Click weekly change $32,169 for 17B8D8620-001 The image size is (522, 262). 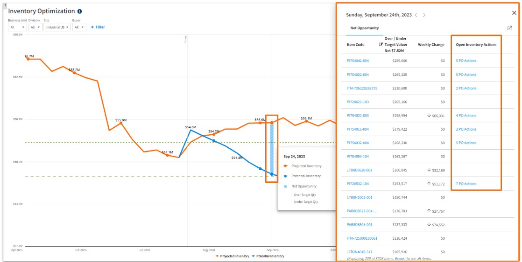pos(436,170)
